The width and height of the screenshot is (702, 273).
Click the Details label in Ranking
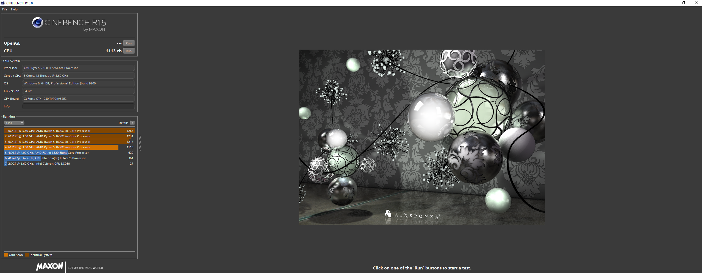(123, 123)
